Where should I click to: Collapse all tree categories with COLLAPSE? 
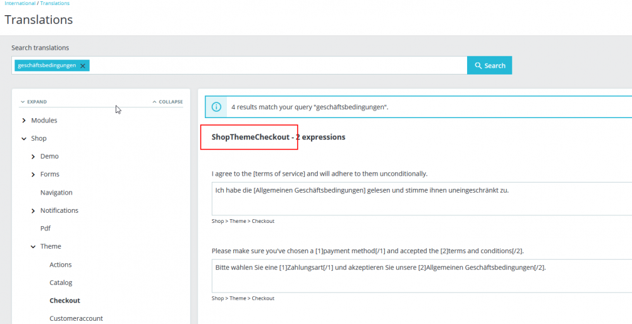click(x=167, y=102)
